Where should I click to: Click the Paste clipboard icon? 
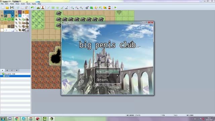point(27,7)
